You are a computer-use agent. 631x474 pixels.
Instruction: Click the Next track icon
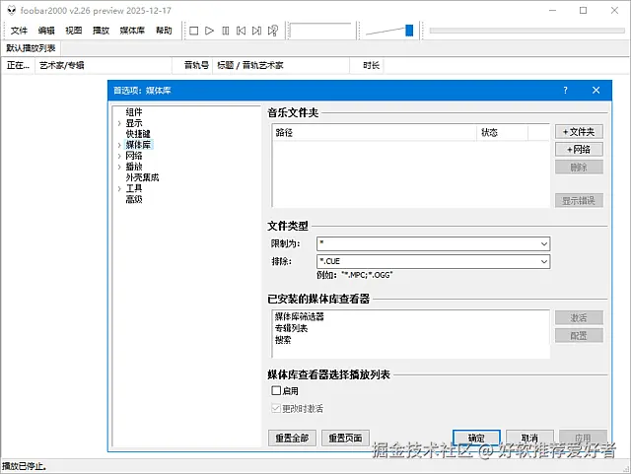(256, 31)
